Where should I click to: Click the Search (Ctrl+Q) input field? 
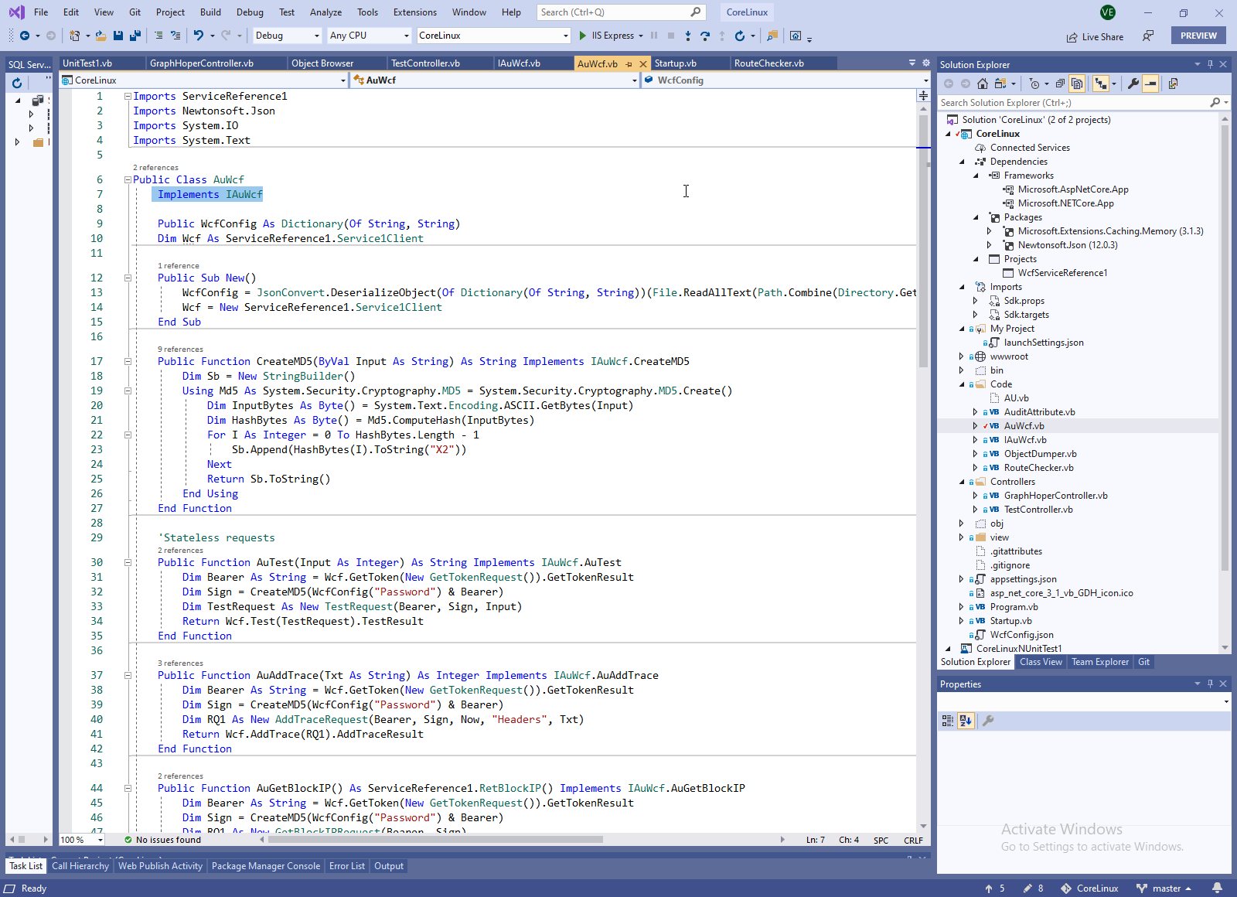620,12
